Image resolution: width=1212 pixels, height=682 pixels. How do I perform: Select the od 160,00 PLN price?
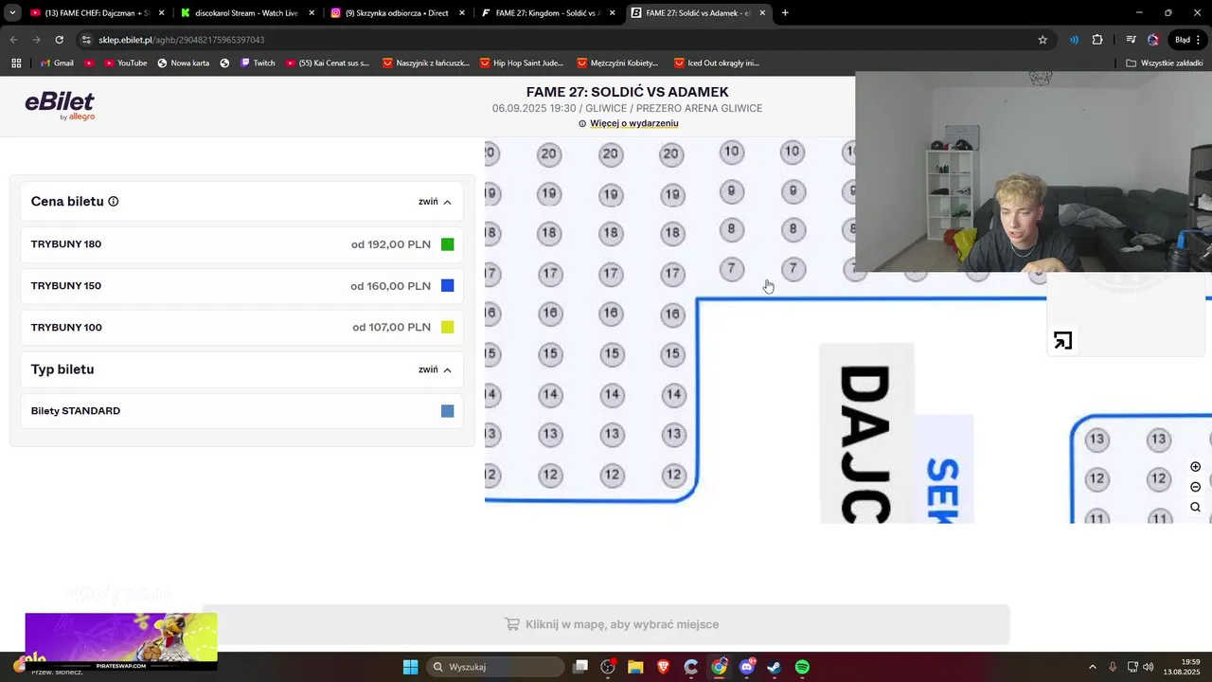click(390, 286)
